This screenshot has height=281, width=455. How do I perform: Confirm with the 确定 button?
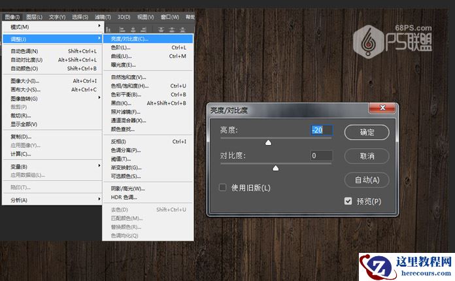[x=367, y=132]
